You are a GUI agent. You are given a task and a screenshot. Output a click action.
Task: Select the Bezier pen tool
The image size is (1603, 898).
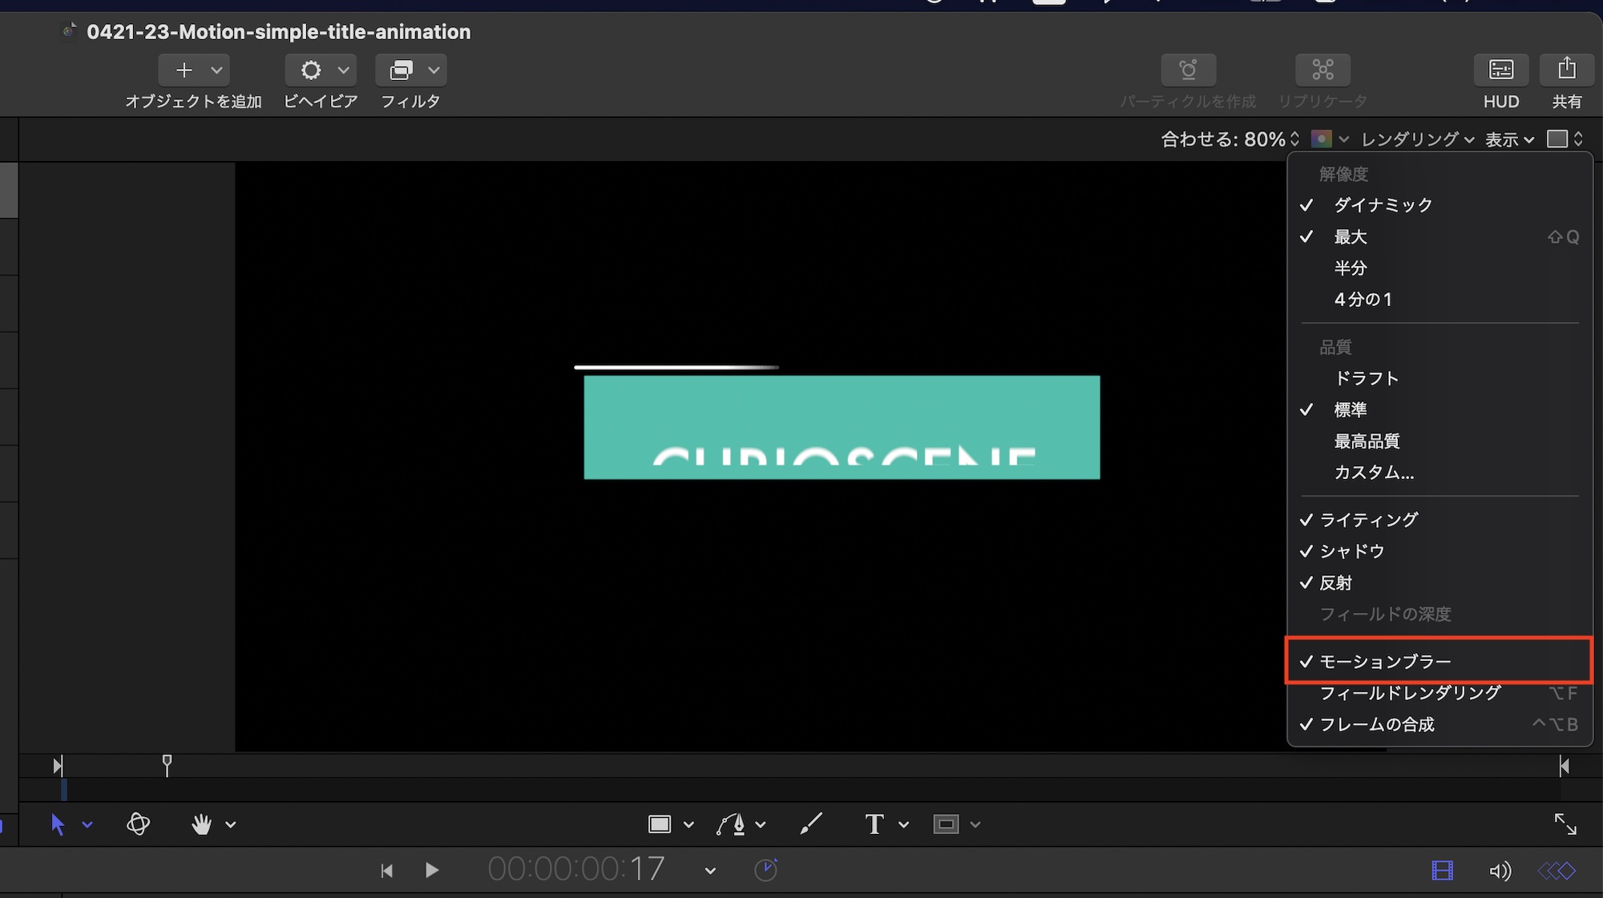click(731, 824)
